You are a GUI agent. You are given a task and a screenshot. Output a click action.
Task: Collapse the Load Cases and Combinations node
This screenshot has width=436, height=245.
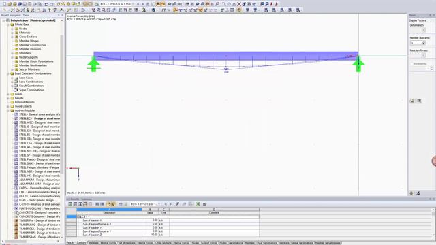click(7, 73)
